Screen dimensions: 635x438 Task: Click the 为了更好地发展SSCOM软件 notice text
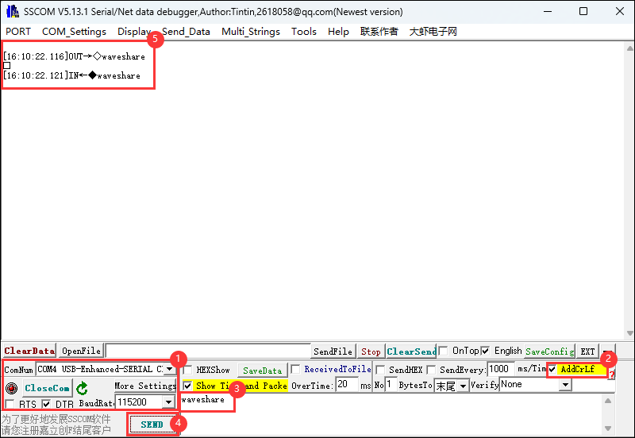[x=56, y=419]
